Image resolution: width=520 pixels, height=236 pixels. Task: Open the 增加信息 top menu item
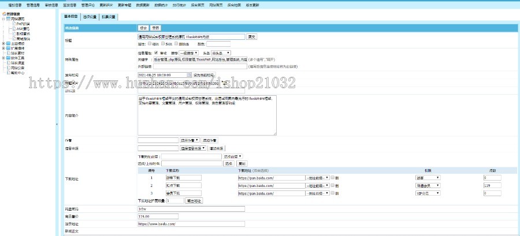point(14,5)
